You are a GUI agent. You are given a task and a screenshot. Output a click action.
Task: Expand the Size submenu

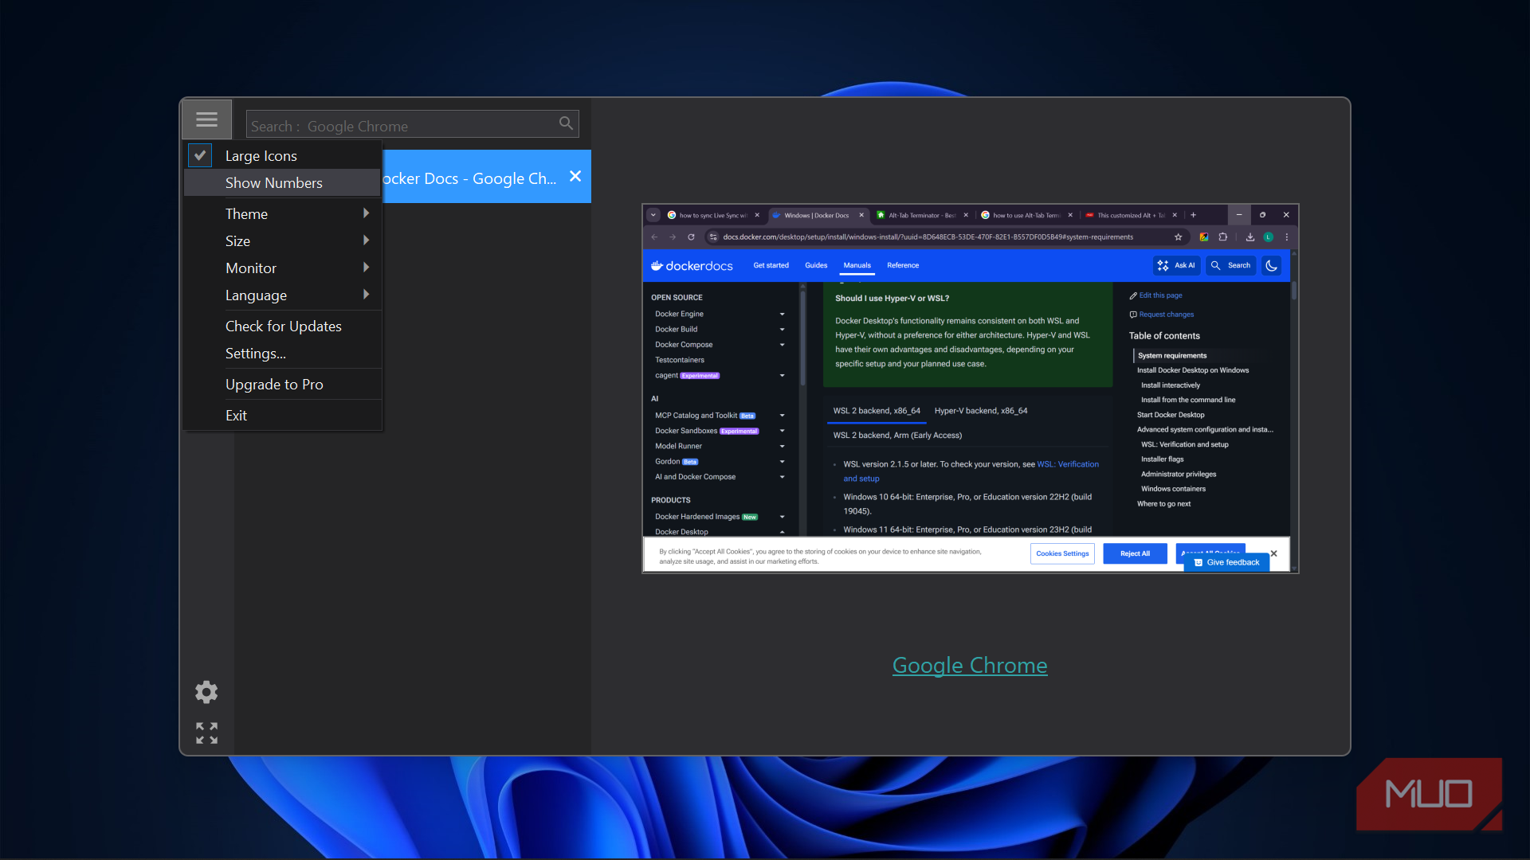(x=282, y=240)
